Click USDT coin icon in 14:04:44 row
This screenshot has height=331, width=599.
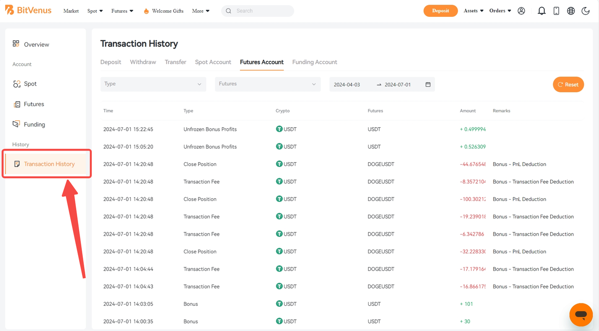279,269
